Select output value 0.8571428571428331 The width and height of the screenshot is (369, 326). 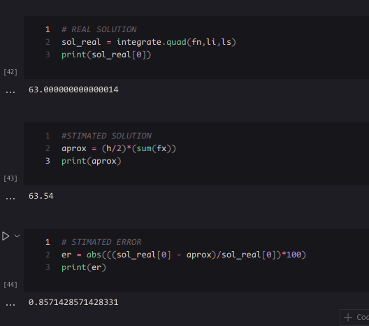(x=73, y=302)
